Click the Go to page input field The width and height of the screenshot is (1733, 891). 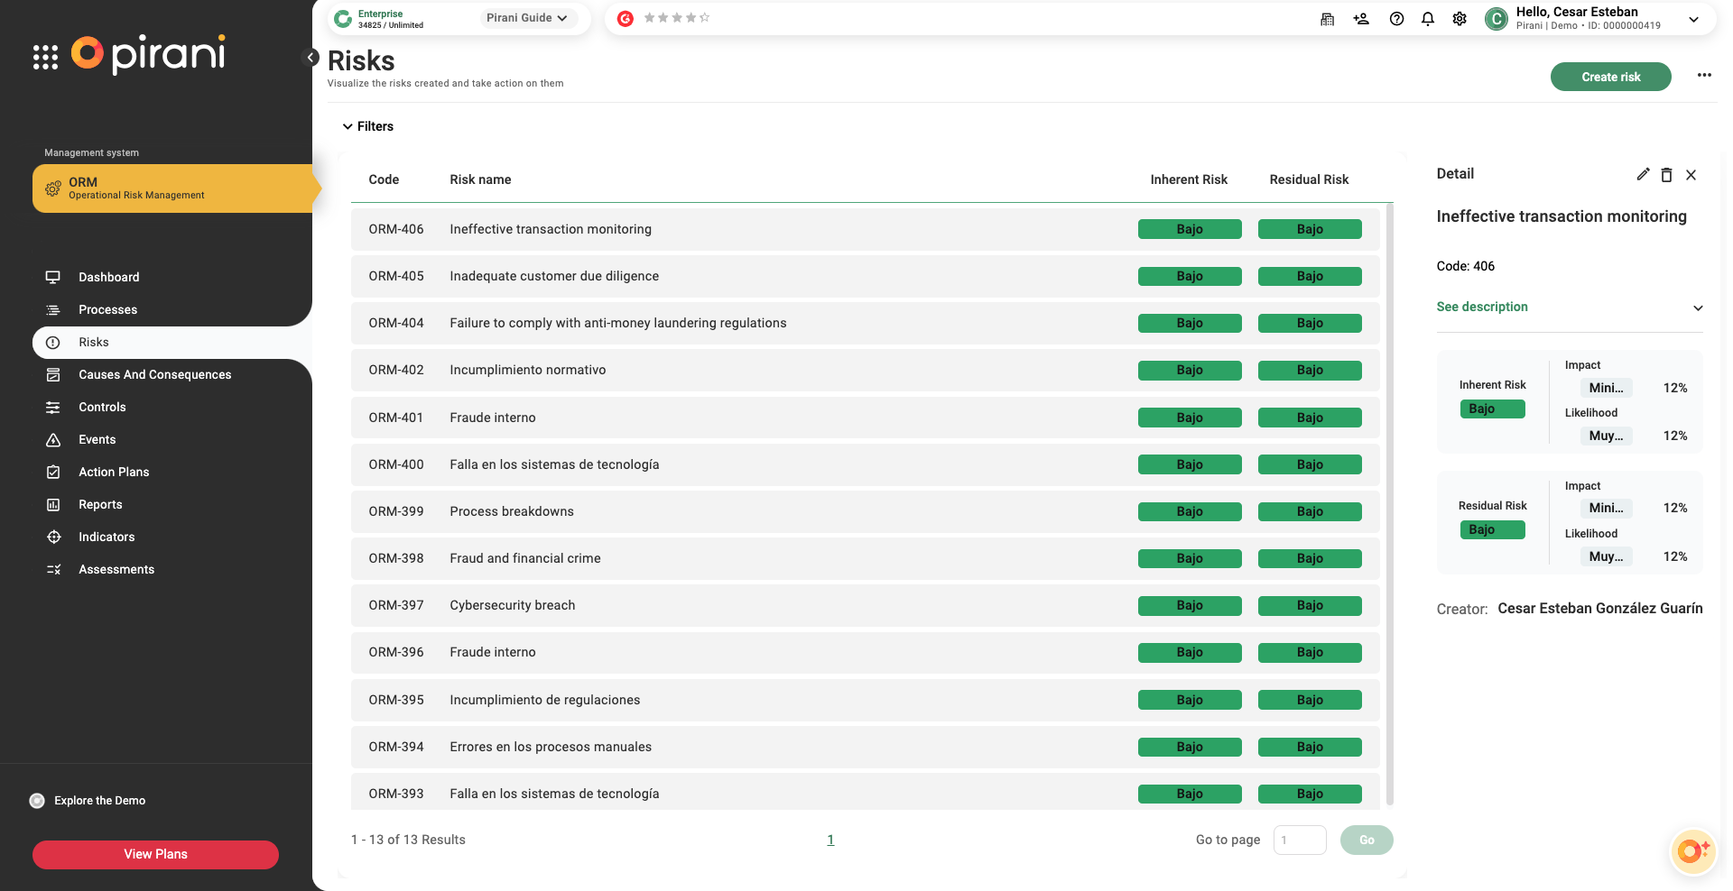(x=1299, y=840)
